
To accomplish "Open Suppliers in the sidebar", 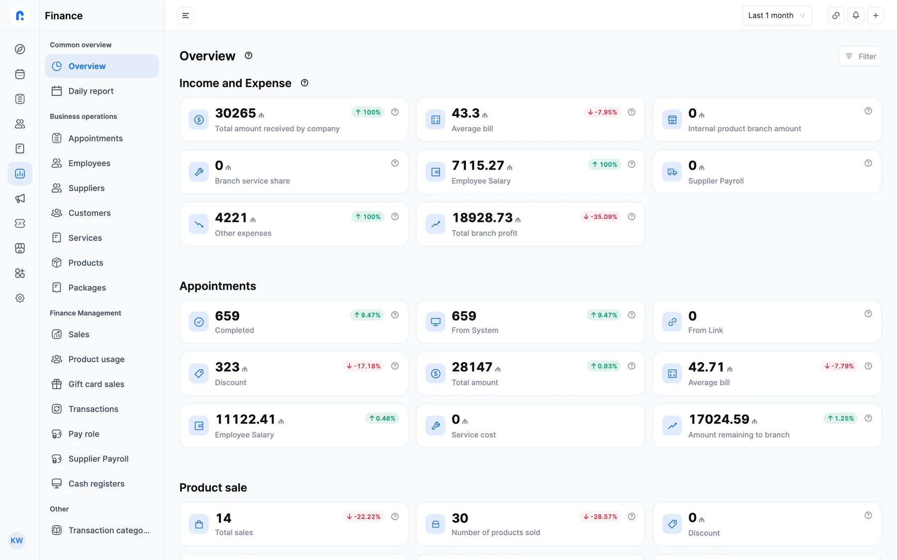I will (102, 188).
